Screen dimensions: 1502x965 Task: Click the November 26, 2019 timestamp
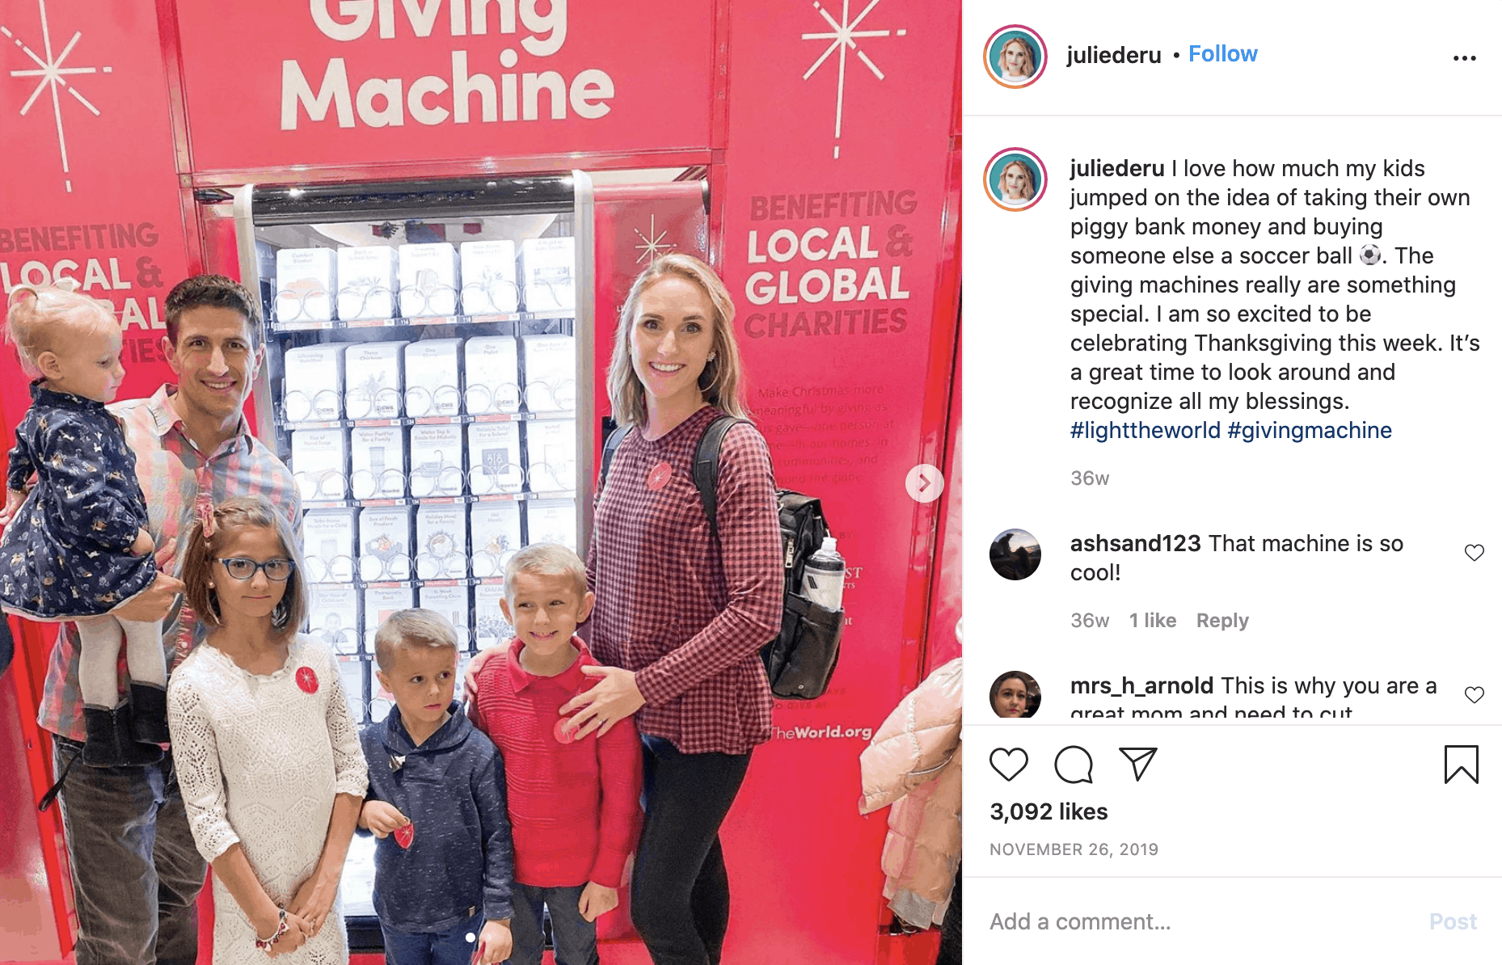(1074, 849)
